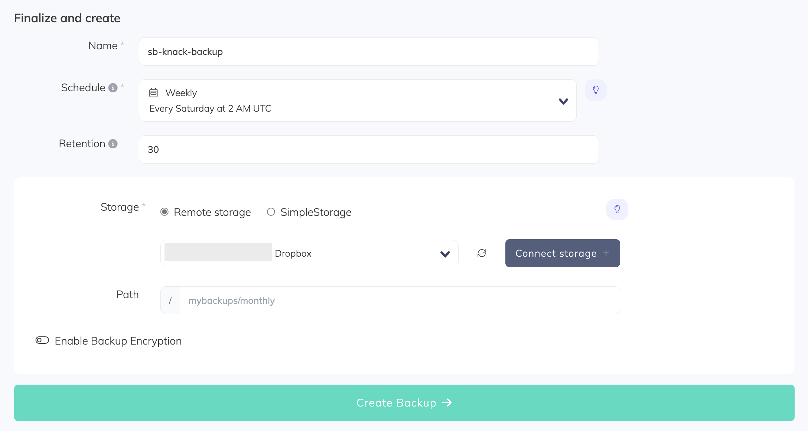Click the lightbulb hint icon next to Storage

coord(617,209)
